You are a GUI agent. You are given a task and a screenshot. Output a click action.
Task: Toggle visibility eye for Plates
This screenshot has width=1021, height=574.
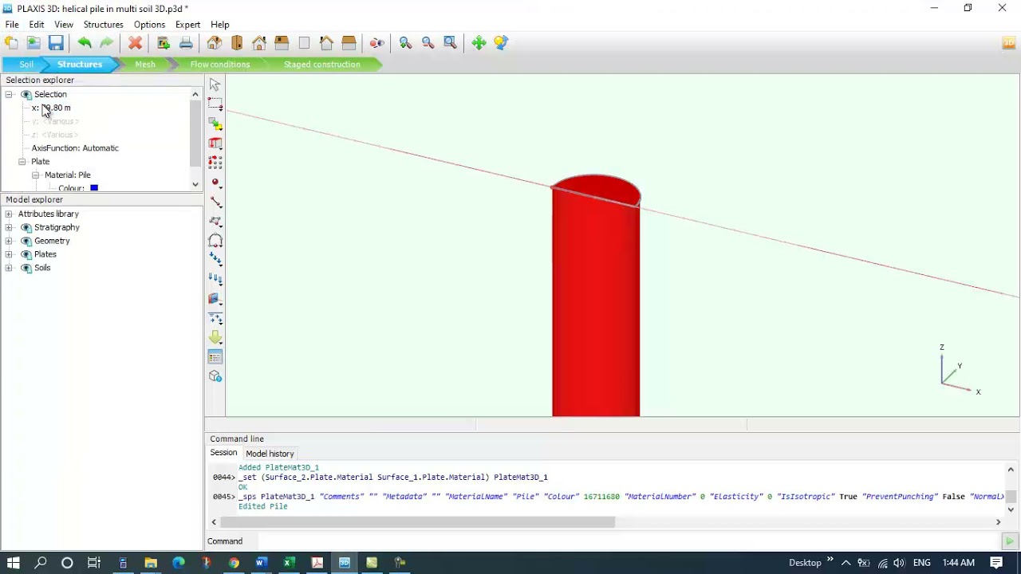26,254
